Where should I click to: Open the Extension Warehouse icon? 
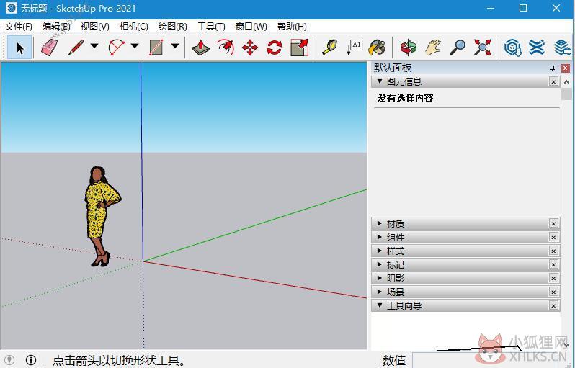[x=537, y=48]
